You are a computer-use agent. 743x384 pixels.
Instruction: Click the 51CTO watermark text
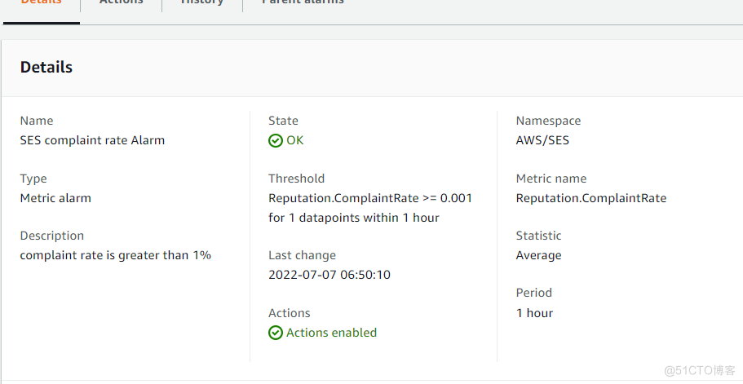[x=700, y=371]
